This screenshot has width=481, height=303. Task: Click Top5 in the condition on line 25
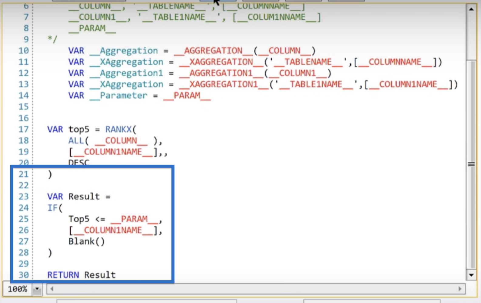(79, 219)
